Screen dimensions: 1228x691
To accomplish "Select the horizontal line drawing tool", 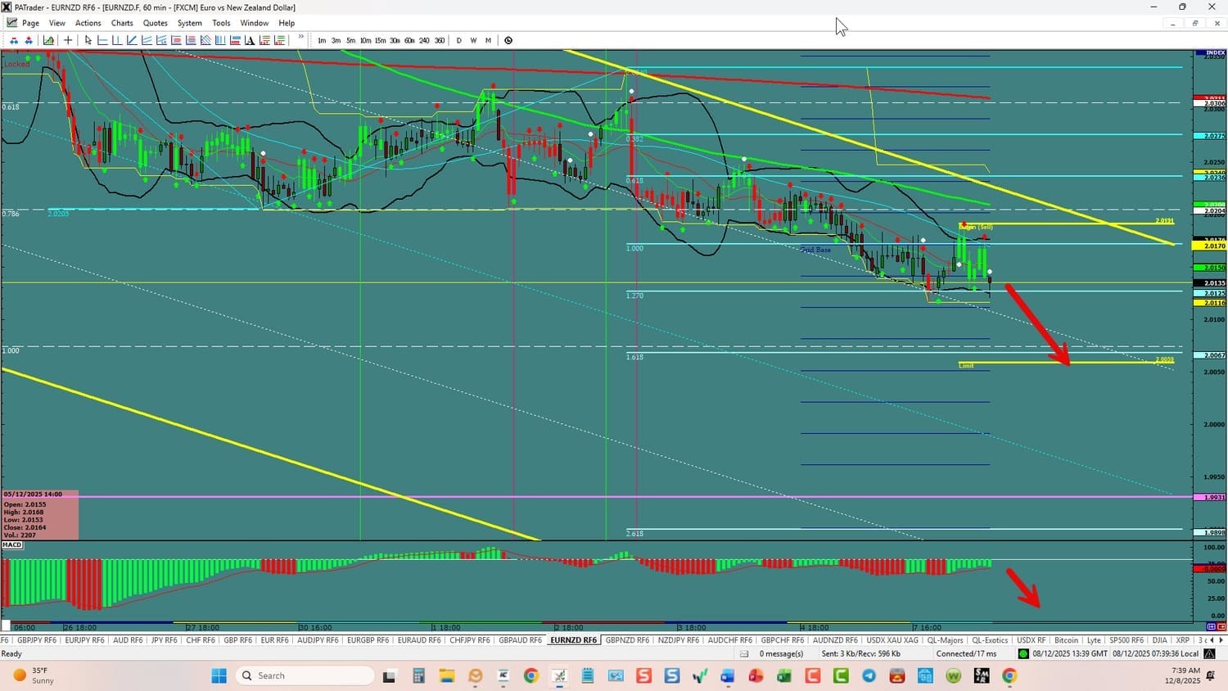I will pos(103,40).
